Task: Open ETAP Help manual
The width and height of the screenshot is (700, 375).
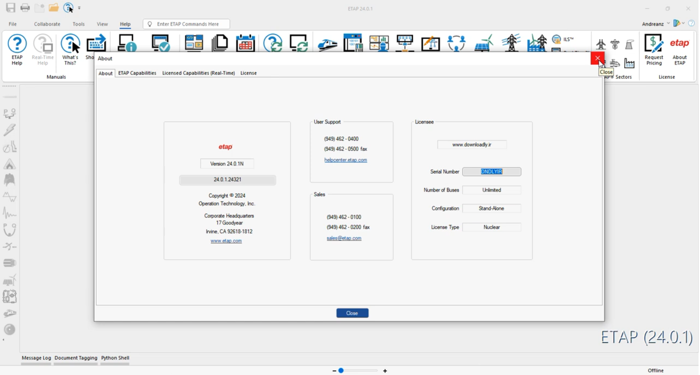Action: [17, 50]
